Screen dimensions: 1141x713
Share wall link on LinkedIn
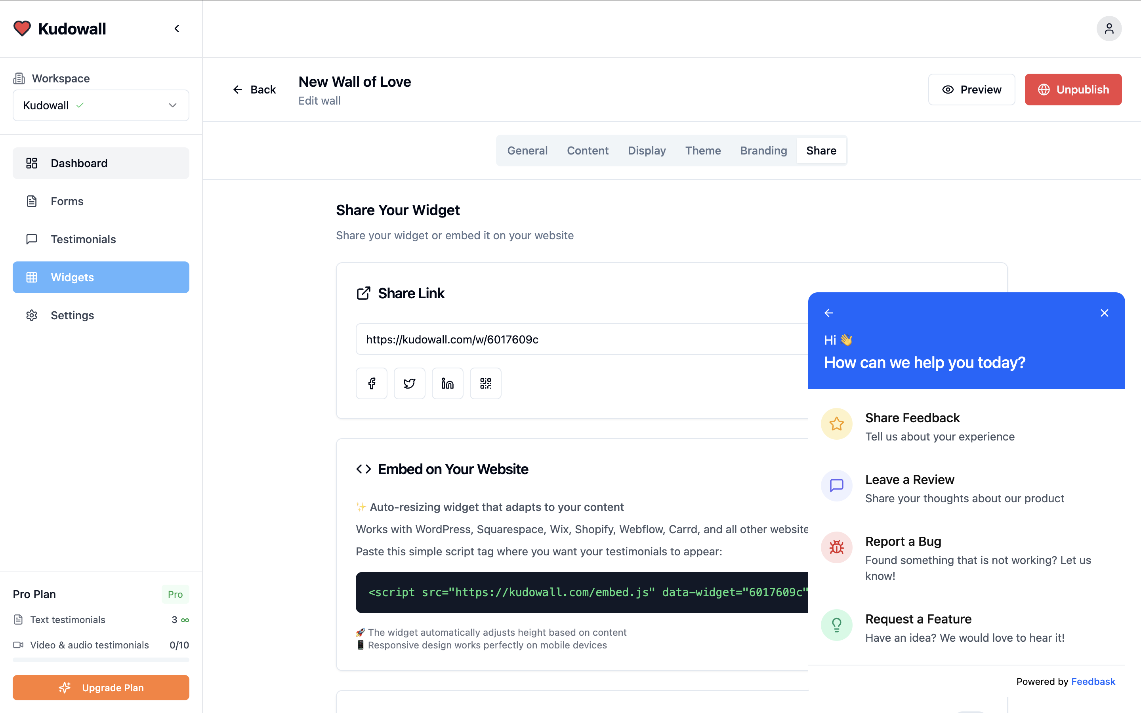[x=447, y=383]
